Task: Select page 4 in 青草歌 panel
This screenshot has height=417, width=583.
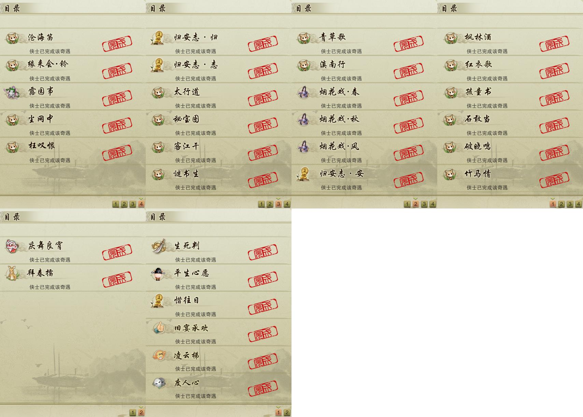Action: click(x=432, y=204)
